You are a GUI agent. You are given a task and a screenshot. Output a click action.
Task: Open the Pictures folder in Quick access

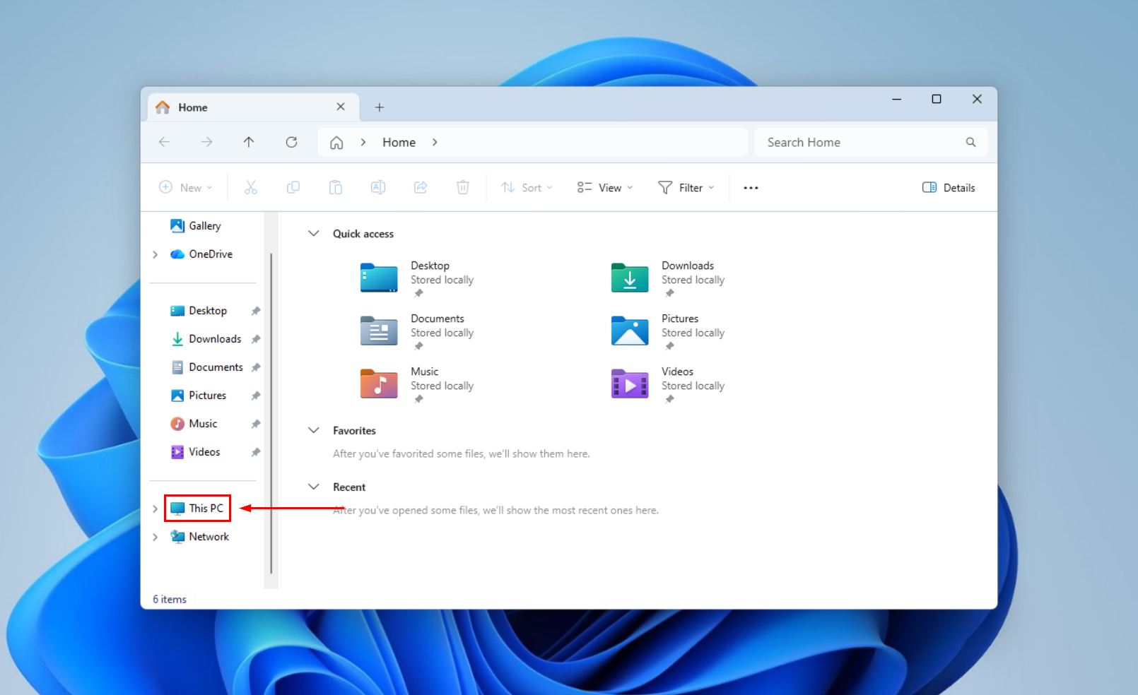tap(668, 332)
